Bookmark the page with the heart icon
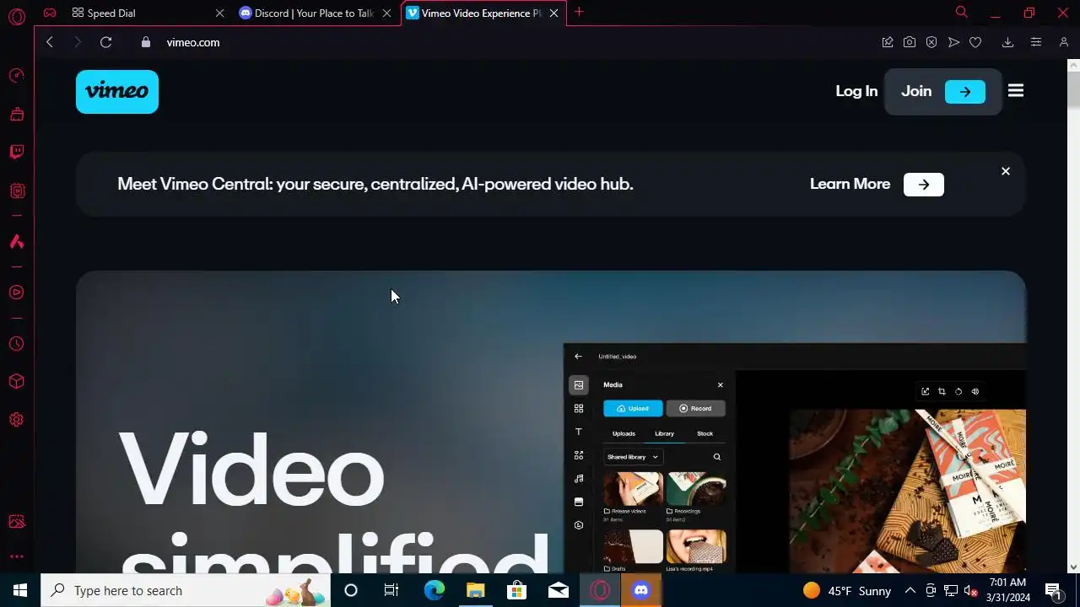The width and height of the screenshot is (1080, 607). click(x=975, y=42)
